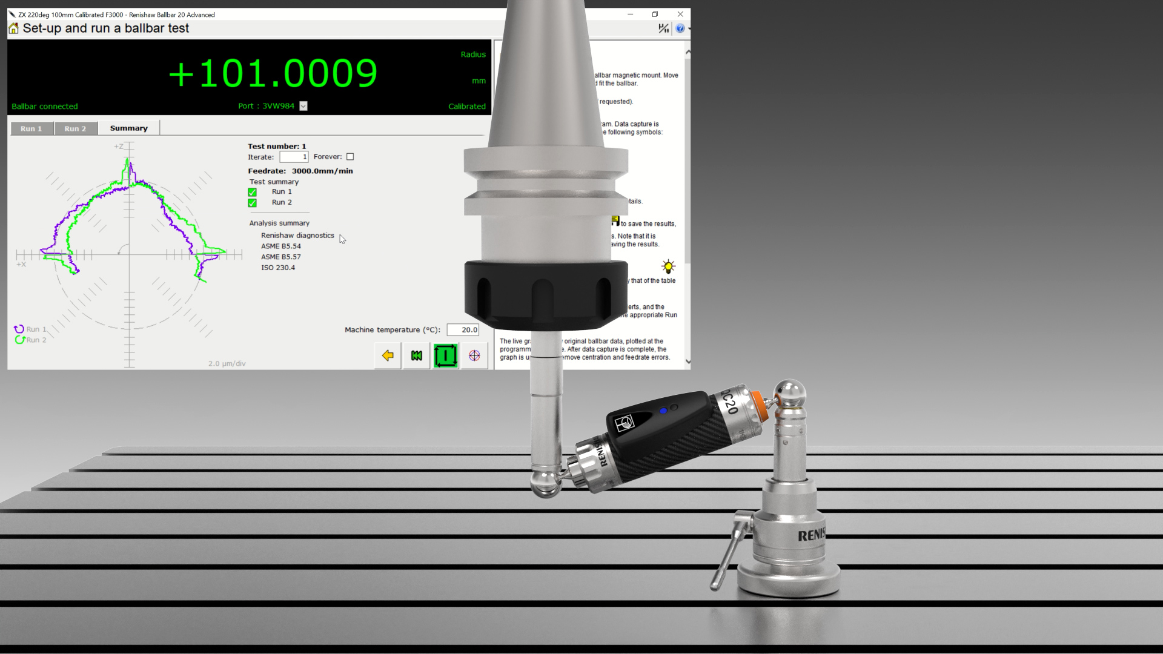Viewport: 1163px width, 654px height.
Task: Click the light bulb tip icon
Action: click(668, 266)
